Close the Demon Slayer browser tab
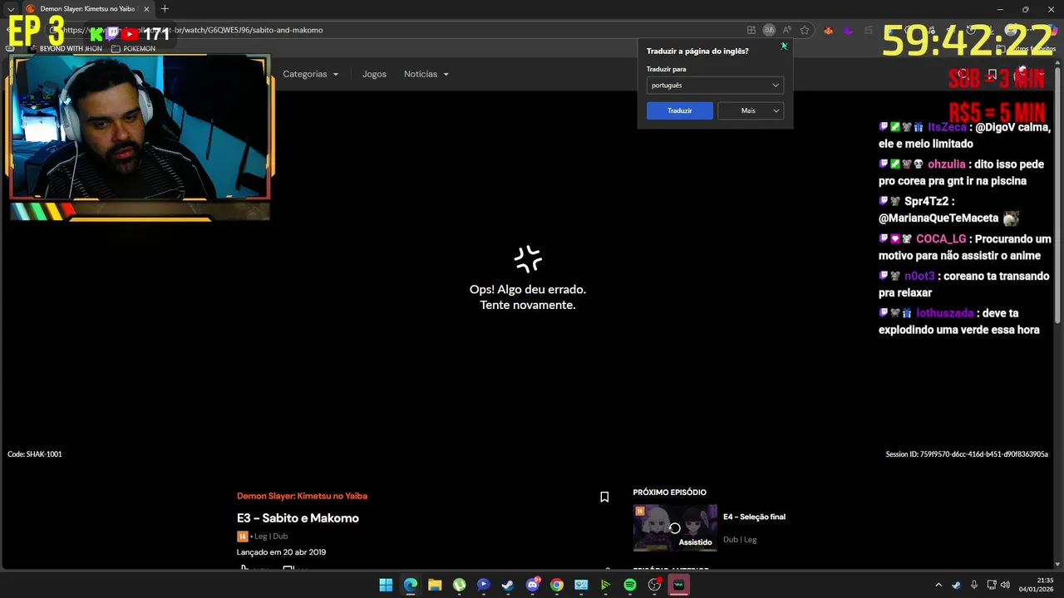Viewport: 1064px width, 598px height. click(x=146, y=9)
